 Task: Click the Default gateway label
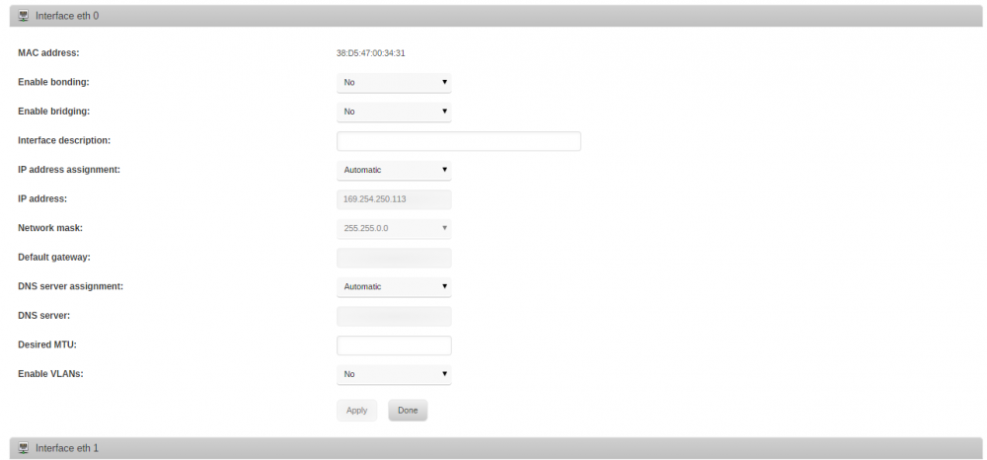(54, 257)
